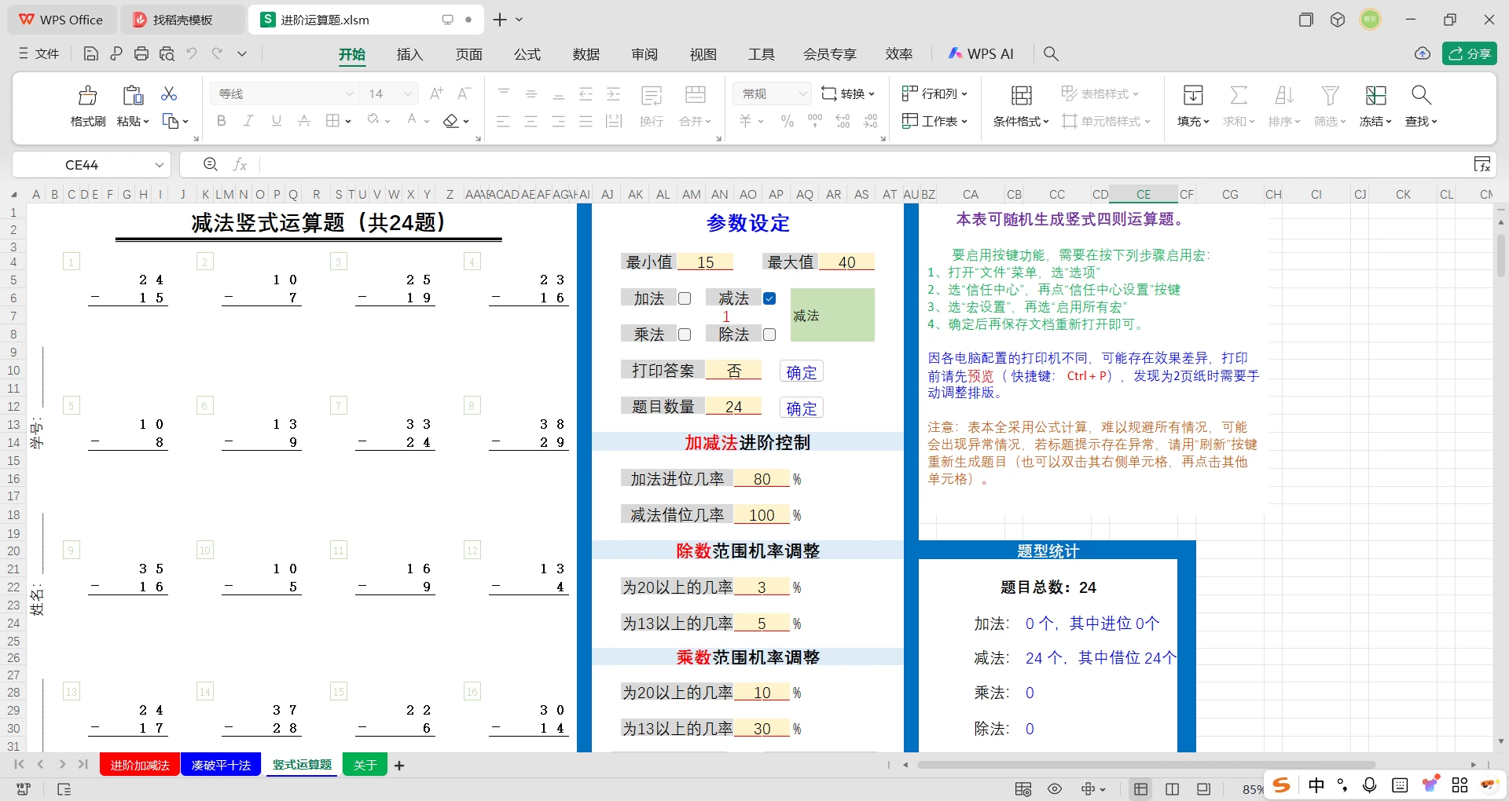Open the 视图 (View) ribbon tab
The image size is (1509, 801).
pos(703,54)
